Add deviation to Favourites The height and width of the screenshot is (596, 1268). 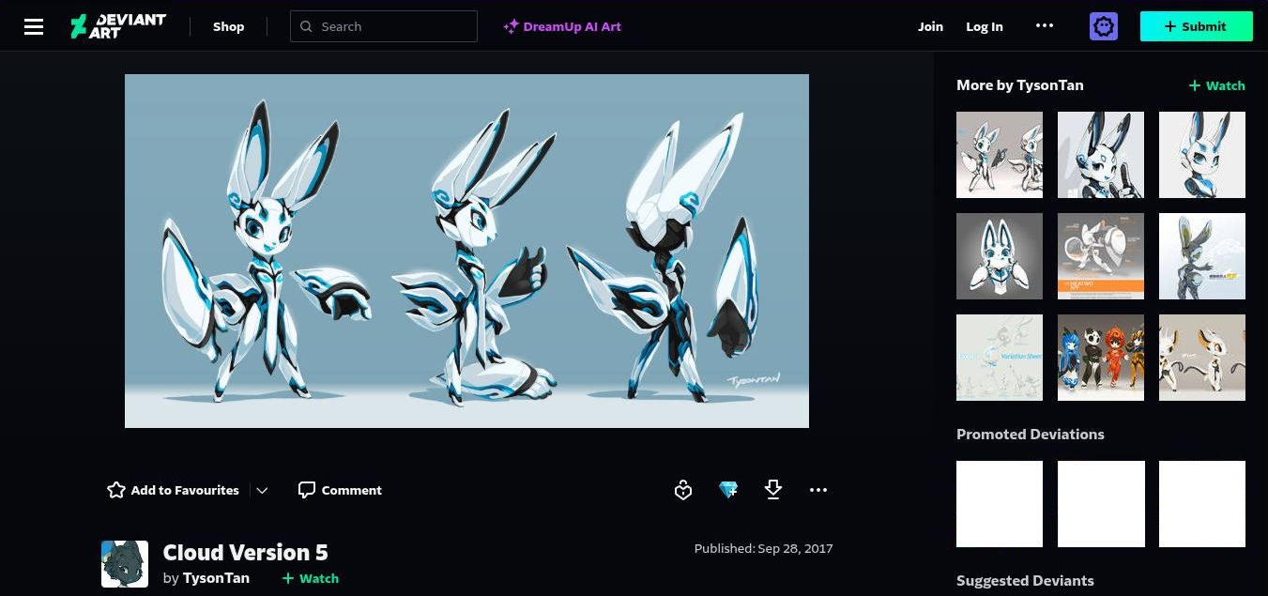click(x=173, y=490)
